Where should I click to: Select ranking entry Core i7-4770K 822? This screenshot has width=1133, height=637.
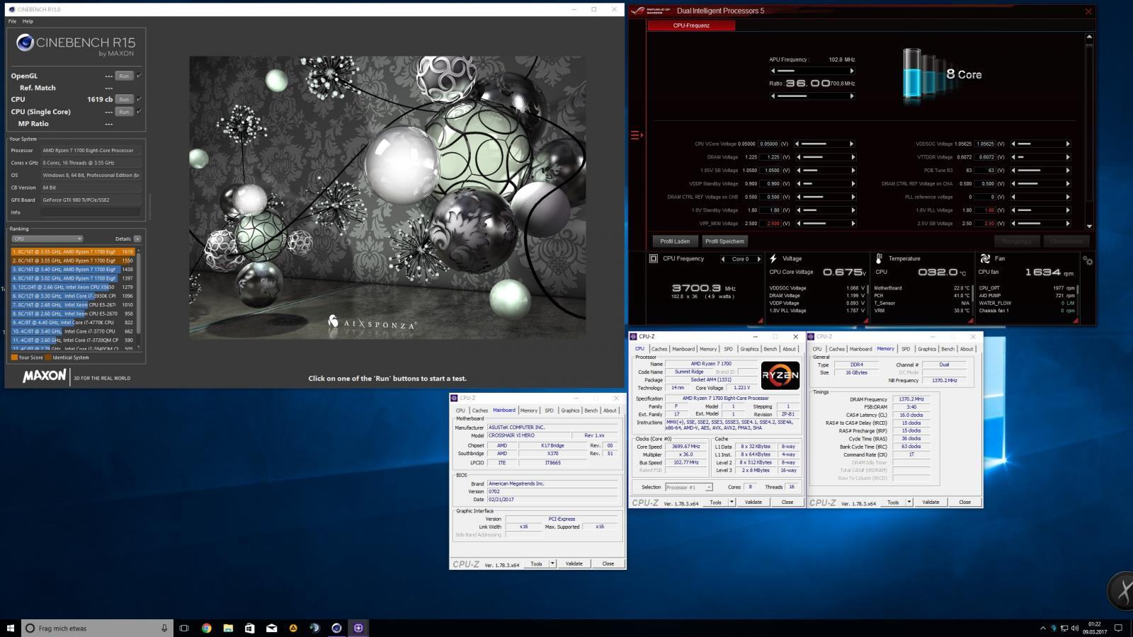(73, 322)
